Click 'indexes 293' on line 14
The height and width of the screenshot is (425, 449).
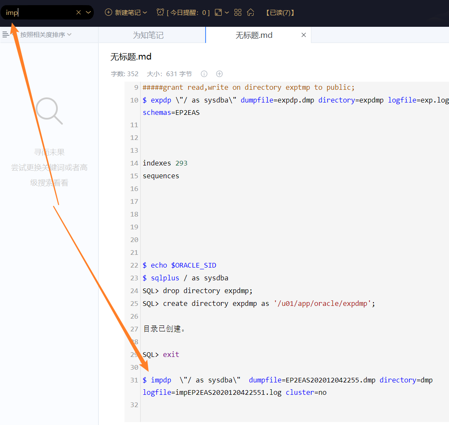(x=165, y=163)
